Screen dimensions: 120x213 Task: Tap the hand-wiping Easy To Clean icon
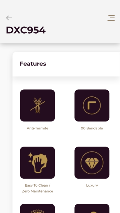(38, 163)
